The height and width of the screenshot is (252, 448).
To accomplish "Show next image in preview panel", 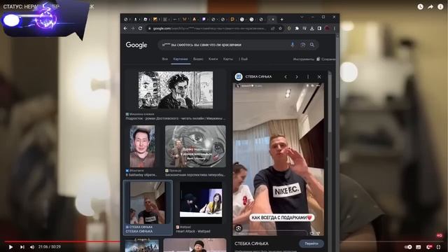I will (x=297, y=76).
